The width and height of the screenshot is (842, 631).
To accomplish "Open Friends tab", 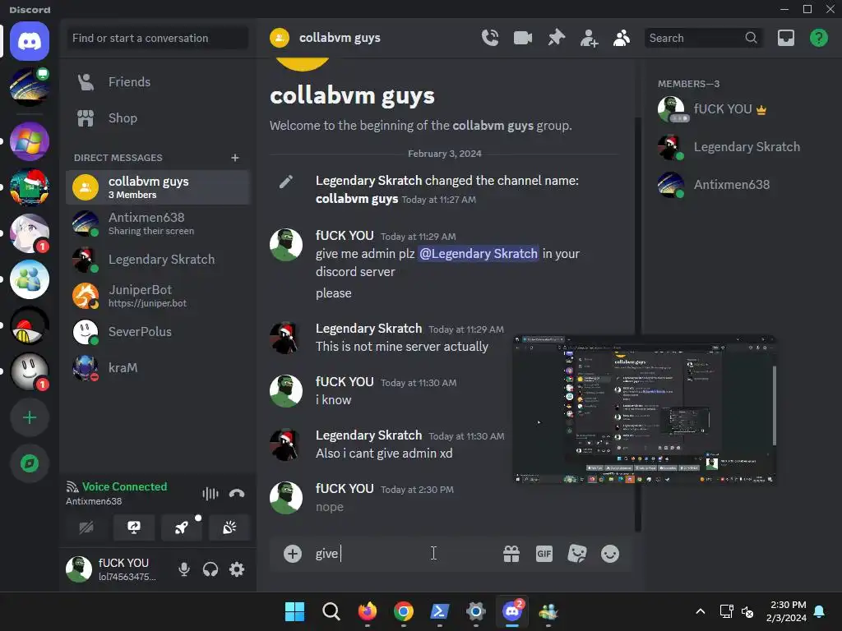I will 157,82.
